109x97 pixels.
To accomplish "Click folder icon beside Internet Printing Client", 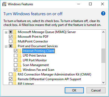I will [19, 51].
